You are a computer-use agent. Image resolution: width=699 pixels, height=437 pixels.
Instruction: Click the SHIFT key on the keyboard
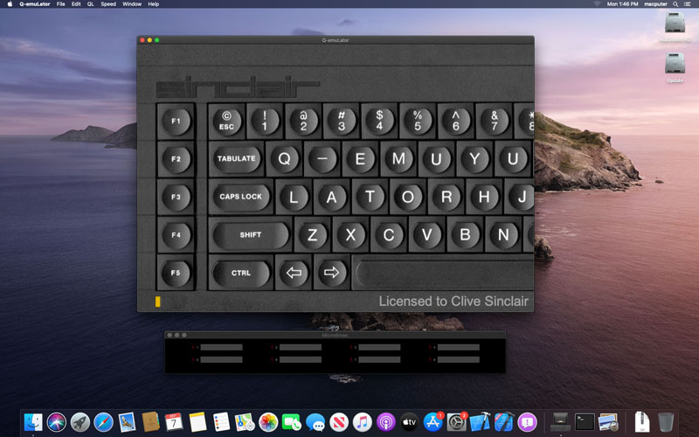click(x=251, y=234)
